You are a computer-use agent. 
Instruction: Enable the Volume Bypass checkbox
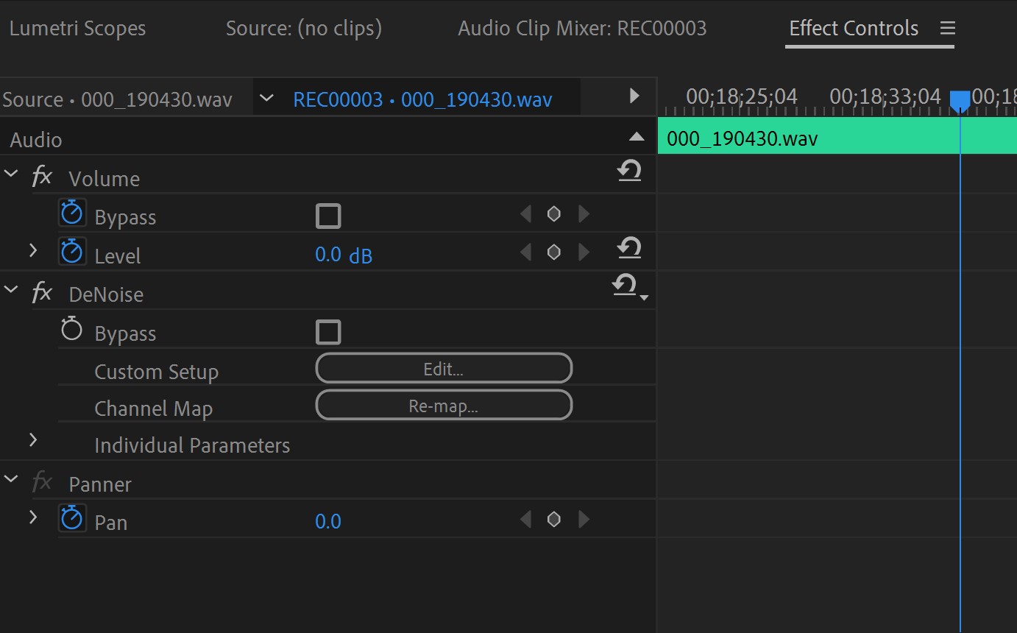328,216
